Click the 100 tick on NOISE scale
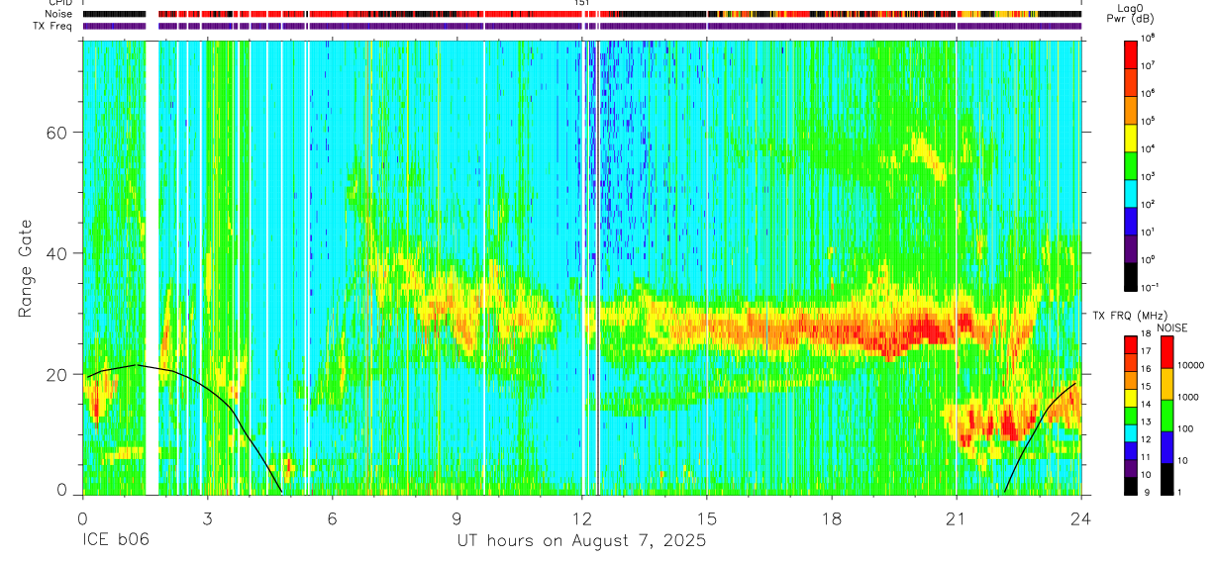This screenshot has height=561, width=1216. coord(1185,429)
